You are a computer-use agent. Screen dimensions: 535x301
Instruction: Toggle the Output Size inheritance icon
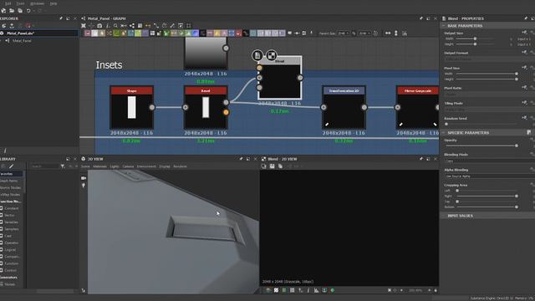click(x=524, y=33)
